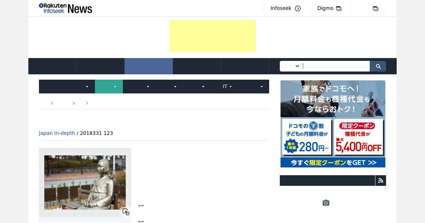Expand the first category dropdown in the sub-navigation bar
Viewport: 425px width, 223px height.
click(87, 87)
